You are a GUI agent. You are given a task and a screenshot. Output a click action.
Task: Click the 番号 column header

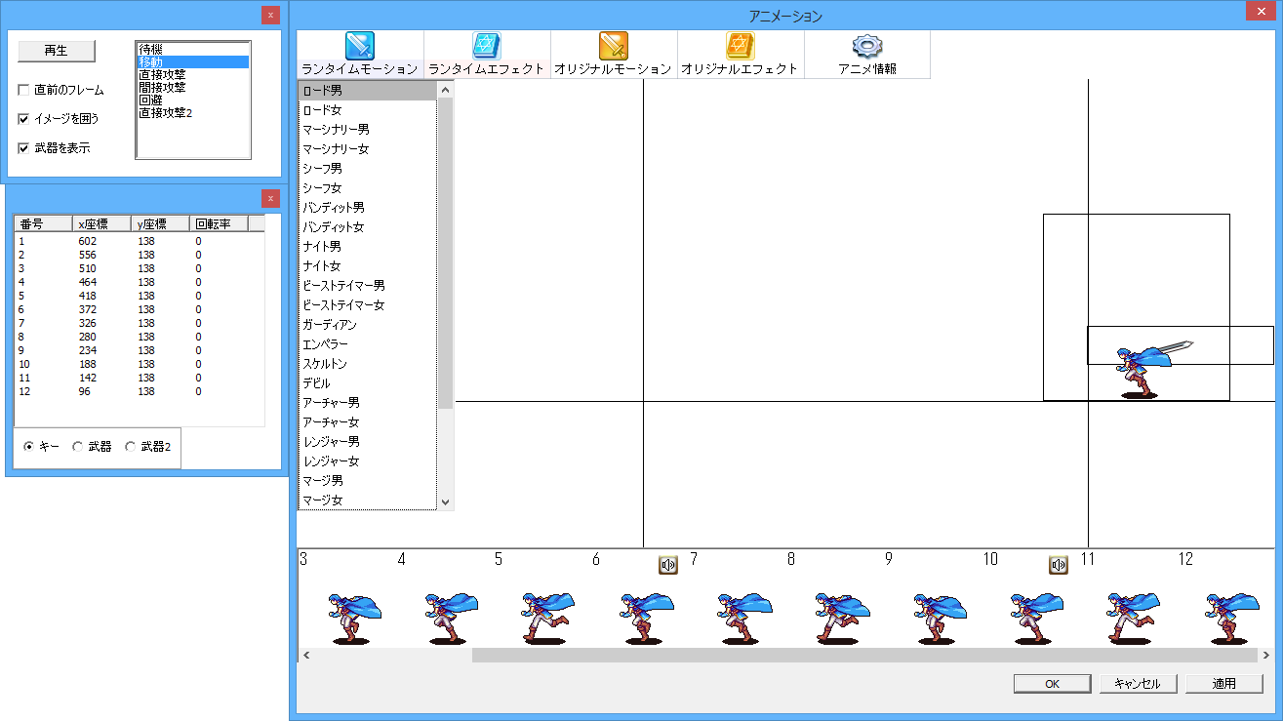(x=44, y=223)
